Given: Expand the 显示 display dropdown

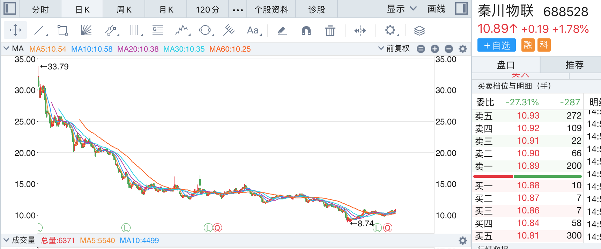Looking at the screenshot, I should [401, 9].
